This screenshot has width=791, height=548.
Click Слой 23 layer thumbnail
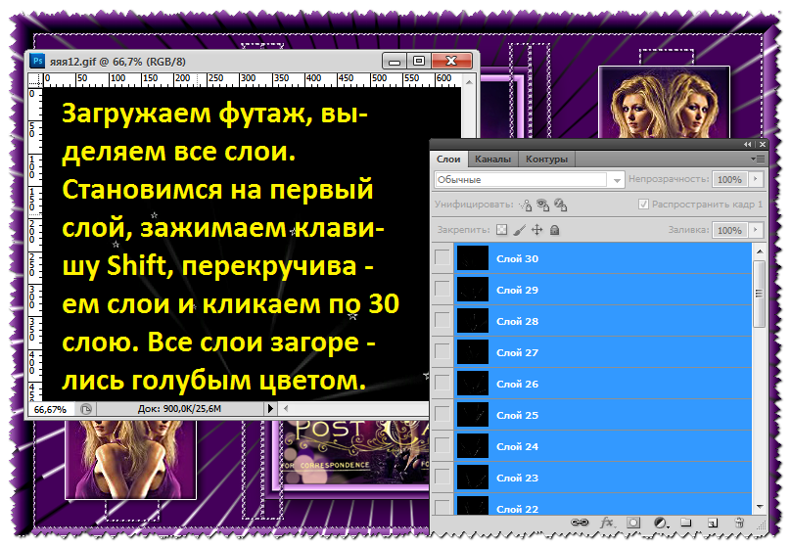(x=473, y=478)
